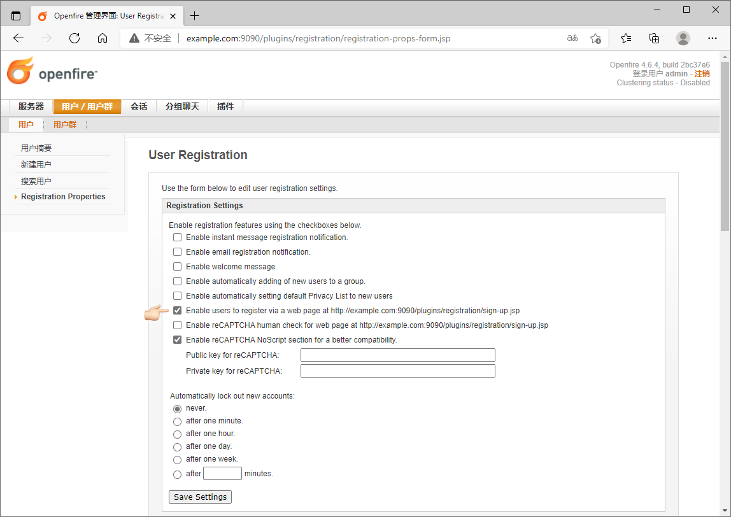
Task: Open the 服务器 tab
Action: (31, 107)
